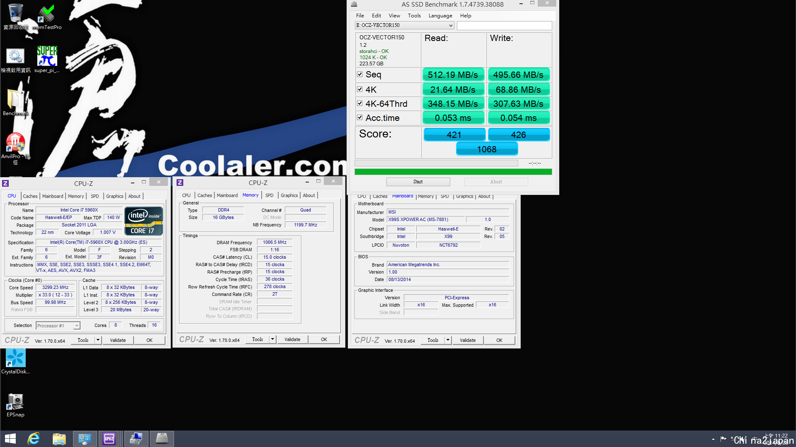
Task: Open the EPSnap capture taskbar button
Action: point(136,439)
